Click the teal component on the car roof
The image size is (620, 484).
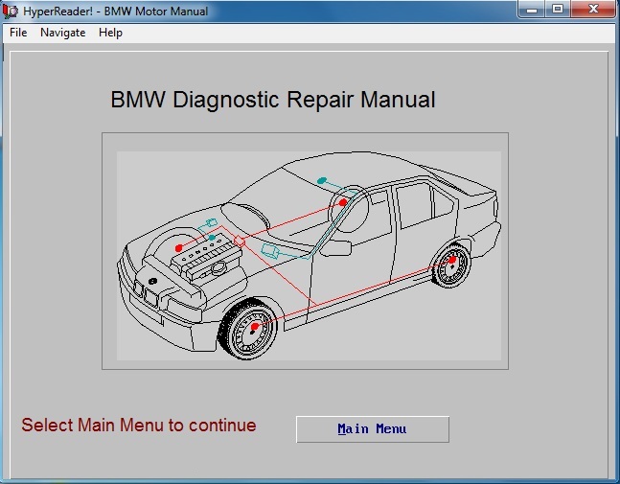coord(322,180)
